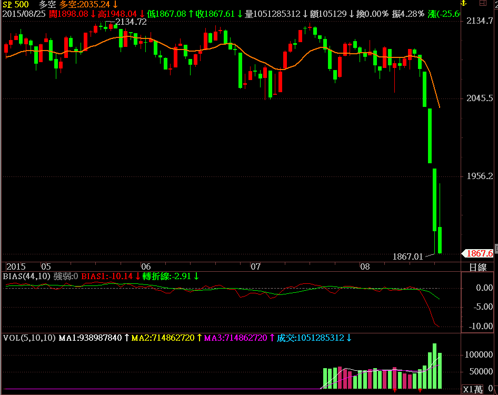Screen dimensions: 498x395
Task: Click the 1956.2 price axis label
Action: [480, 176]
